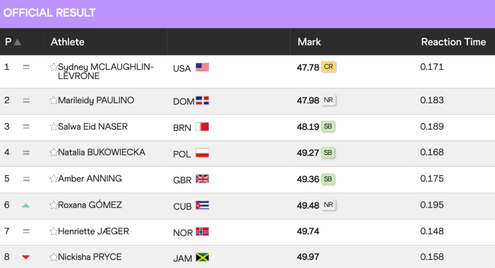Image resolution: width=495 pixels, height=268 pixels.
Task: Open Sydney McLaughlin-Levrone athlete profile link
Action: click(106, 71)
